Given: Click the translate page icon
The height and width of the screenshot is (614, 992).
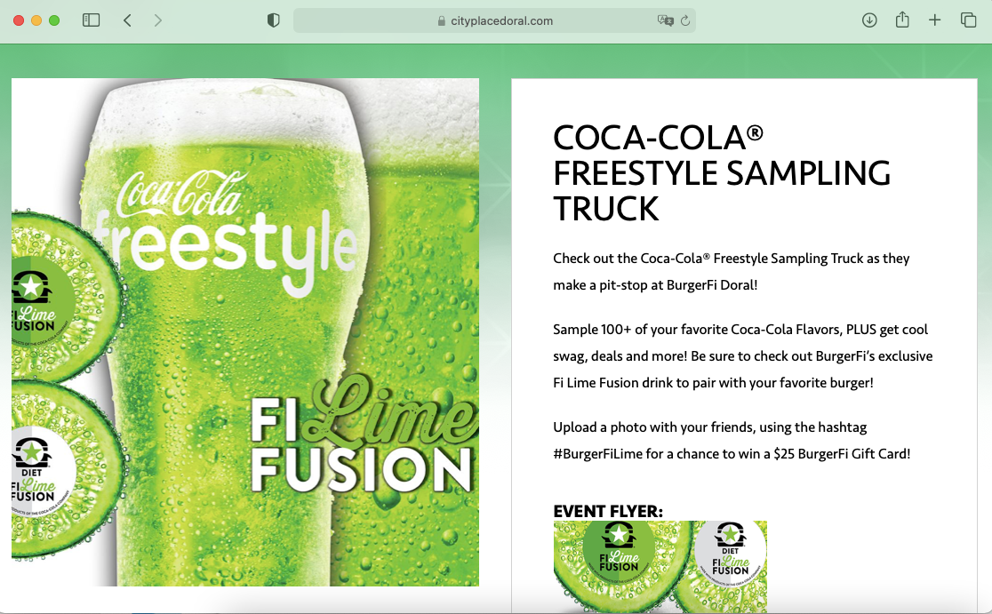Looking at the screenshot, I should [x=666, y=20].
